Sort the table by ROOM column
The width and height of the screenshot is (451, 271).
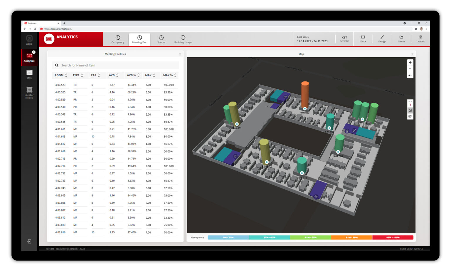pos(61,75)
